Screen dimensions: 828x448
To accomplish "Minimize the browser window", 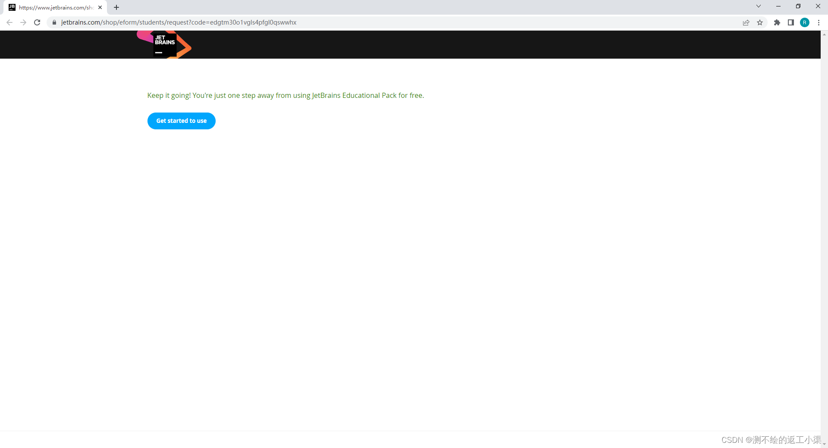I will tap(778, 6).
